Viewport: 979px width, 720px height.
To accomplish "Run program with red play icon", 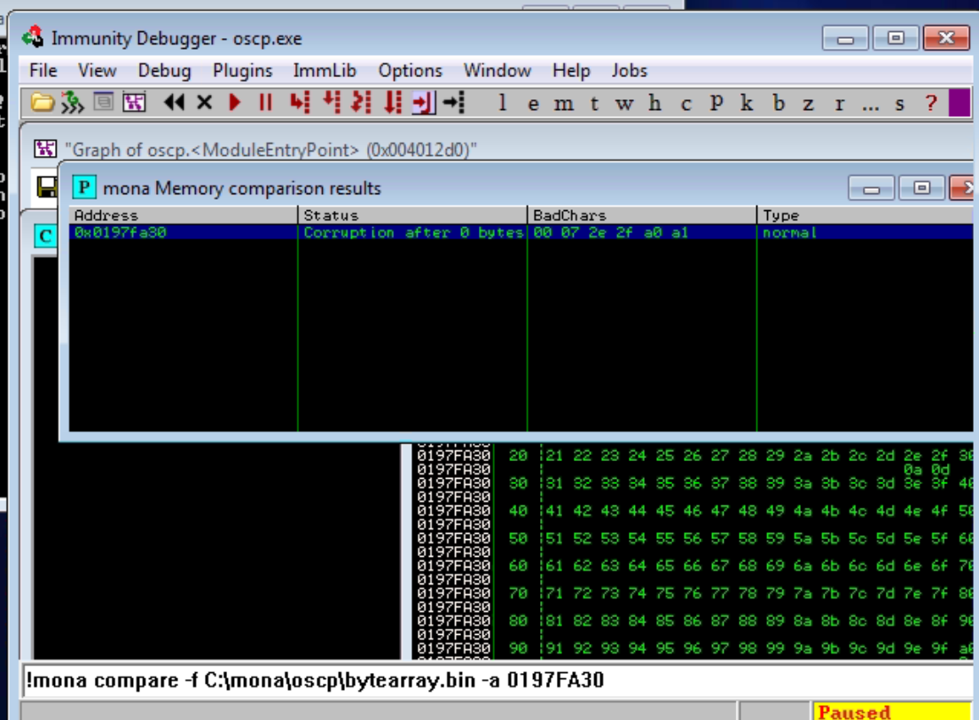I will coord(235,102).
